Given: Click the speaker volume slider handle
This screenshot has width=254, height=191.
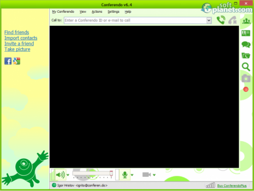Looking at the screenshot, I should click(111, 173).
